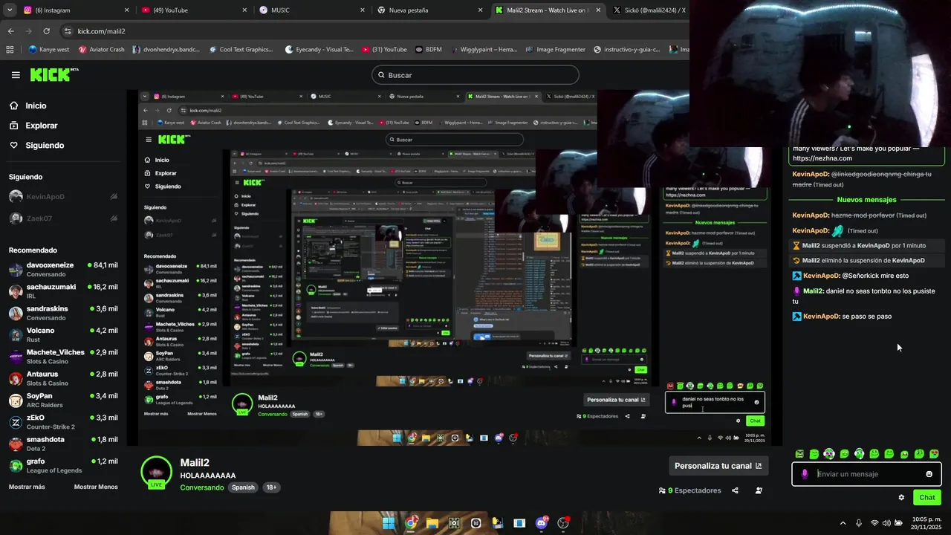Click the Malil2 LIVE avatar

157,473
